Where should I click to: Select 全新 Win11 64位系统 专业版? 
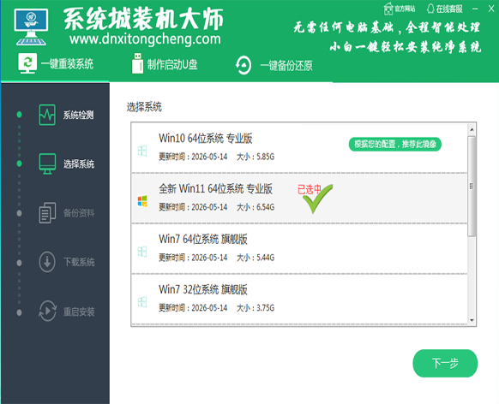pyautogui.click(x=299, y=199)
